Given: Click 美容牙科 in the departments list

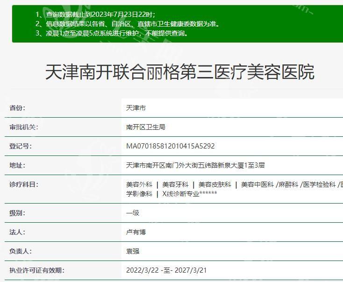Looking at the screenshot, I should [175, 185].
